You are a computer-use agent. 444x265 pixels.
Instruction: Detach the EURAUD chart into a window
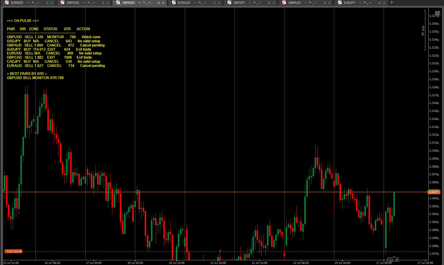(214, 3)
